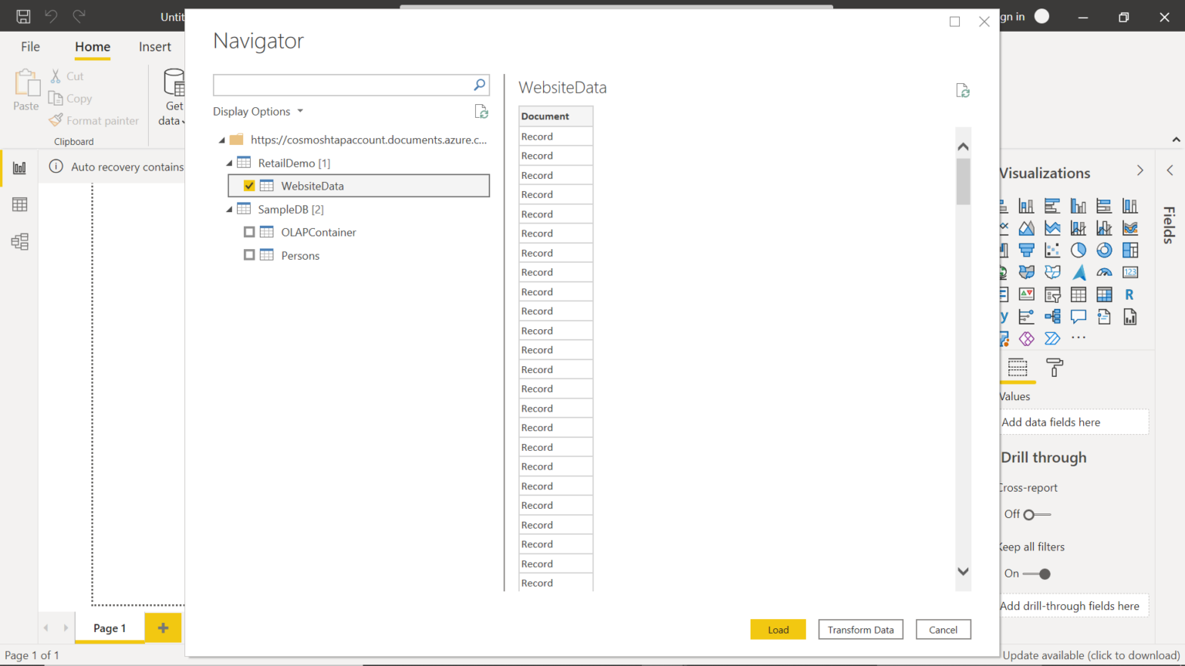1185x666 pixels.
Task: Open the Display Options dropdown
Action: point(258,111)
